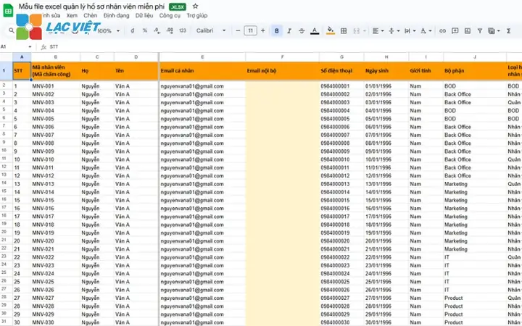This screenshot has height=326, width=522.
Task: Select the Mã nhân viên header cell
Action: (x=56, y=70)
